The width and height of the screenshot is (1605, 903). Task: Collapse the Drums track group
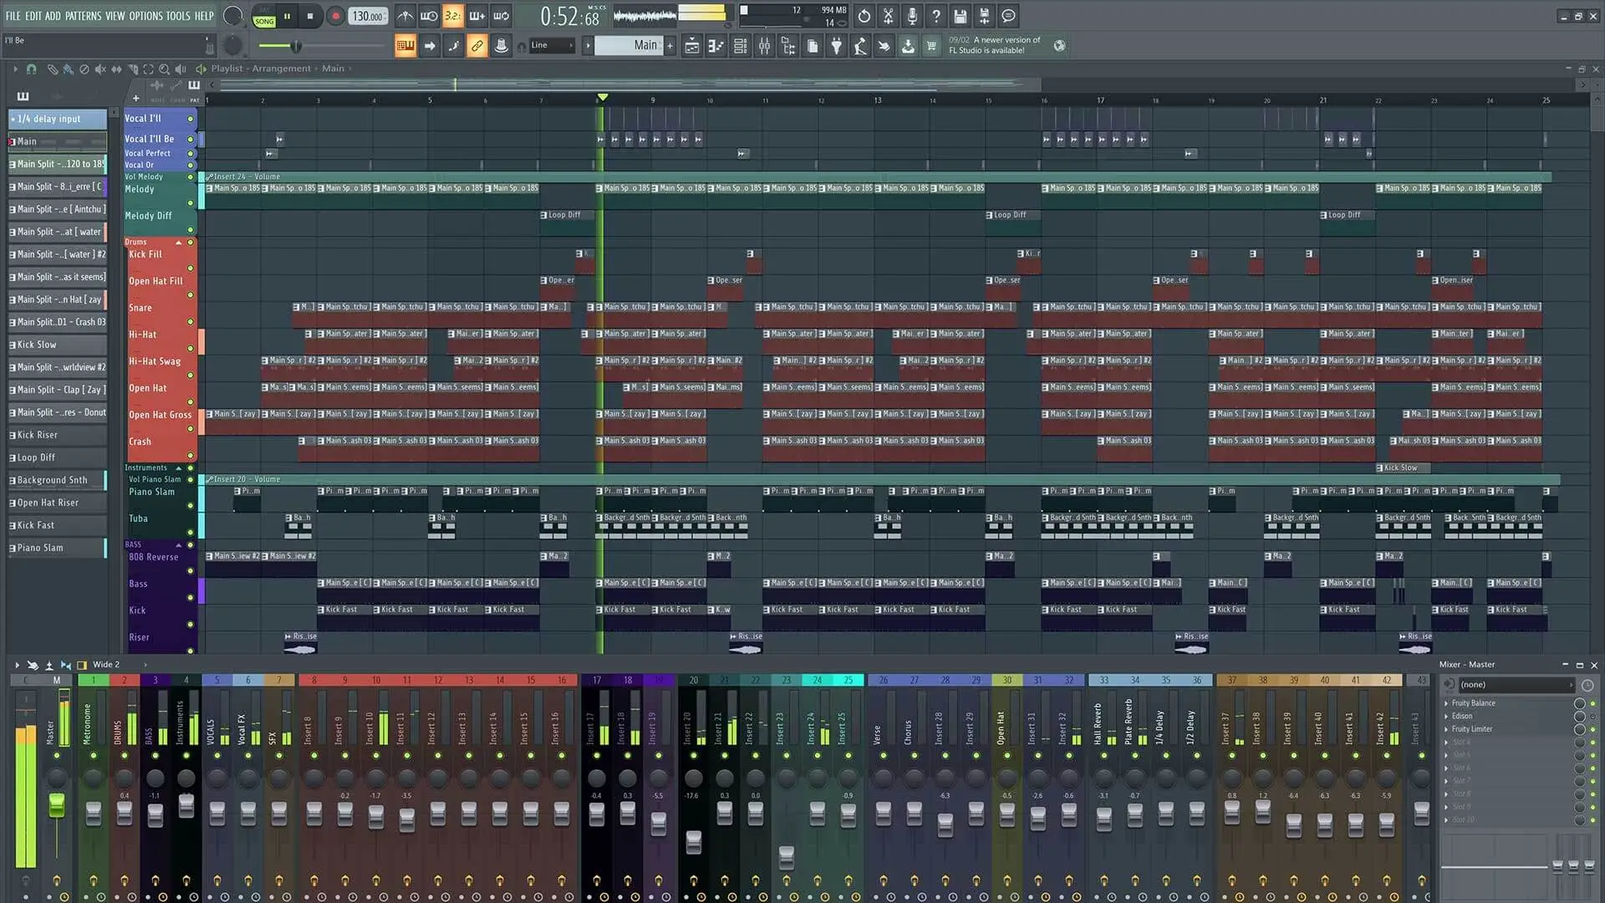tap(178, 242)
